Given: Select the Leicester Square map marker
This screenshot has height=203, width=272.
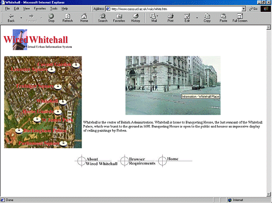Looking at the screenshot, I should point(51,70).
